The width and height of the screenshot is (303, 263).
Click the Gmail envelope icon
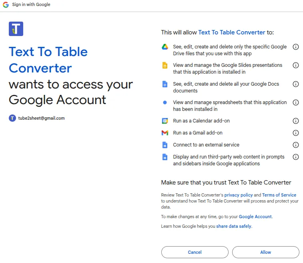[165, 133]
